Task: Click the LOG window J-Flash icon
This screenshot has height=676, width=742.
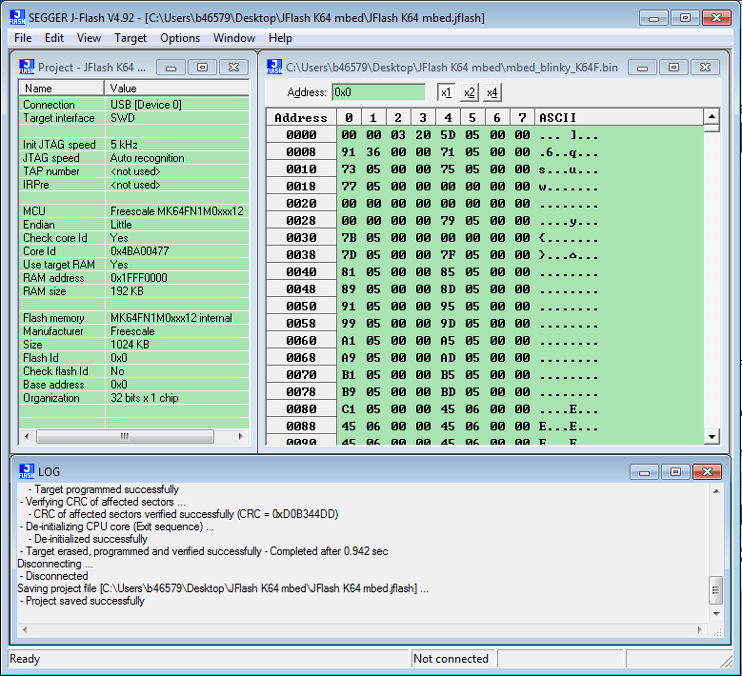Action: [27, 471]
